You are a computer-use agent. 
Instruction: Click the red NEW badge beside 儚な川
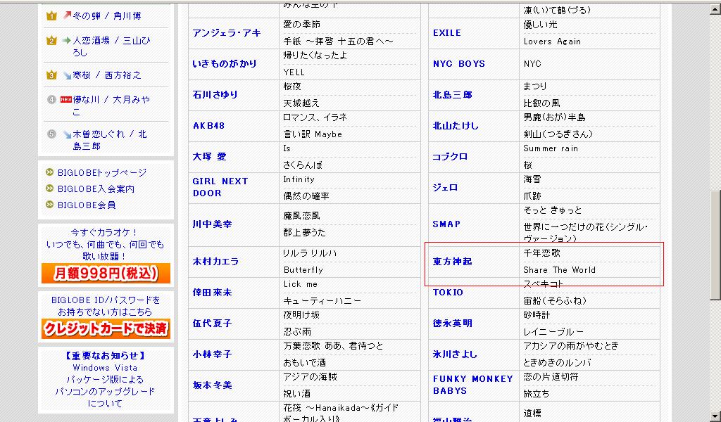[66, 99]
